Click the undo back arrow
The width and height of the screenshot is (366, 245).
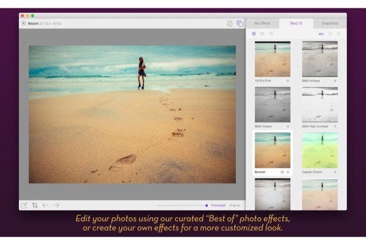(x=45, y=205)
